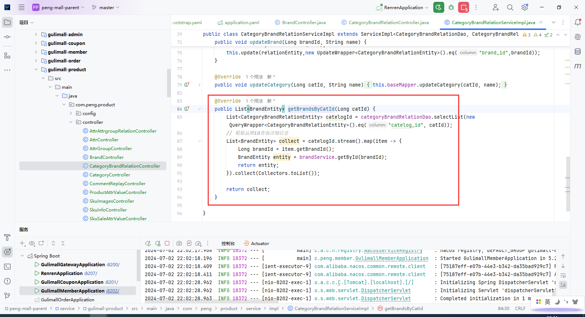Image resolution: width=585 pixels, height=317 pixels.
Task: Click the project tree vertical scrollbar
Action: (169, 83)
